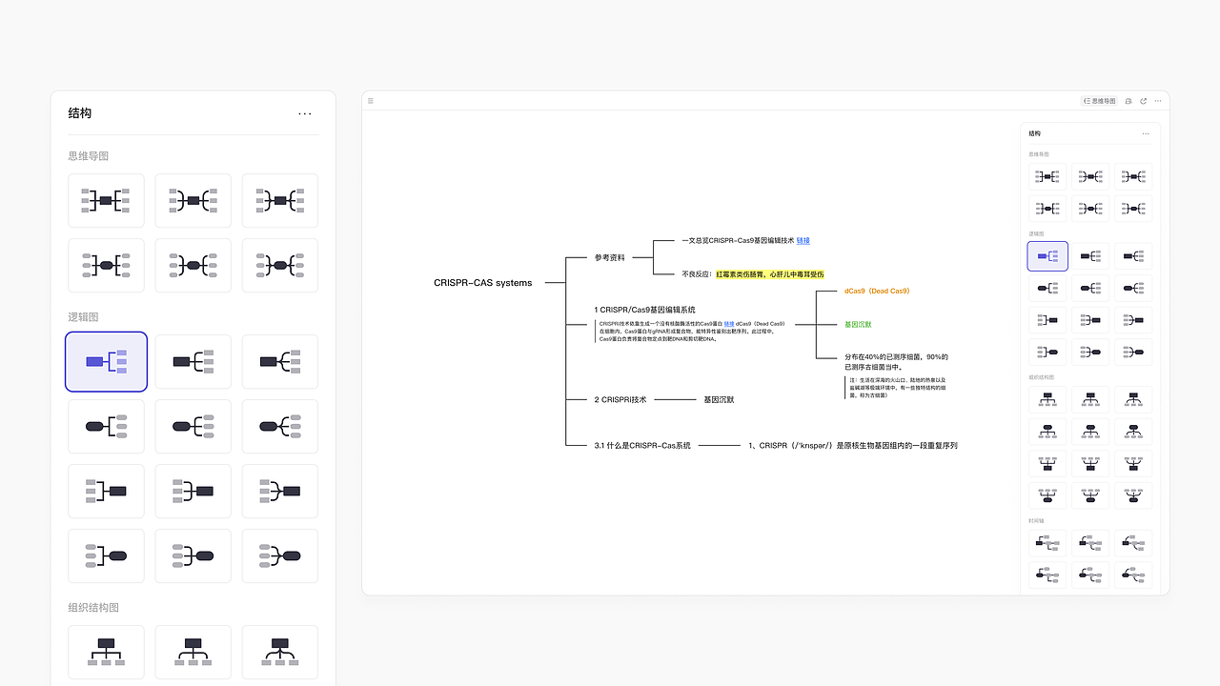App window panel: left-branching logic chart, rectangle root, square bracket

coord(1047,320)
